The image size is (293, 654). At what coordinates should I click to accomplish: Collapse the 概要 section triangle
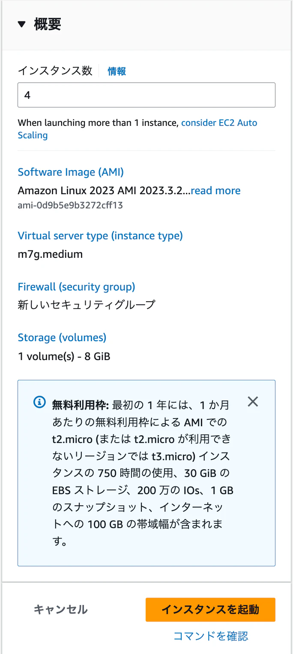click(22, 24)
